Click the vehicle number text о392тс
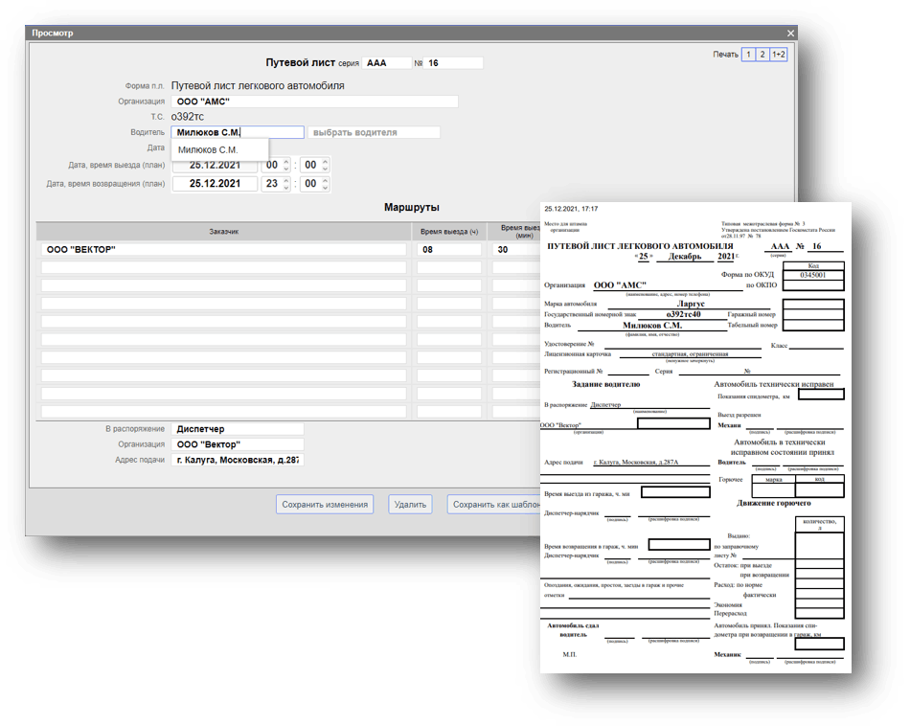Viewport: 910px width, 726px height. (x=188, y=117)
